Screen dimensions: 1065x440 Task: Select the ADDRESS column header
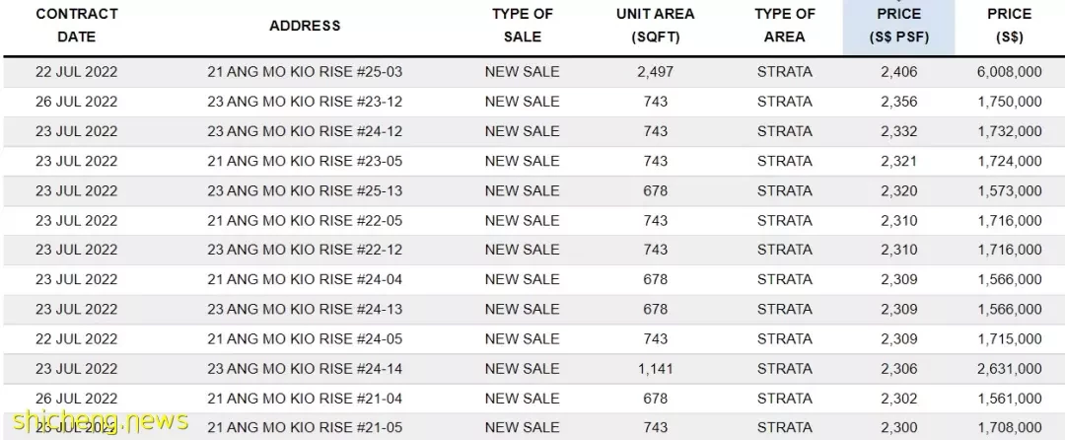[305, 26]
